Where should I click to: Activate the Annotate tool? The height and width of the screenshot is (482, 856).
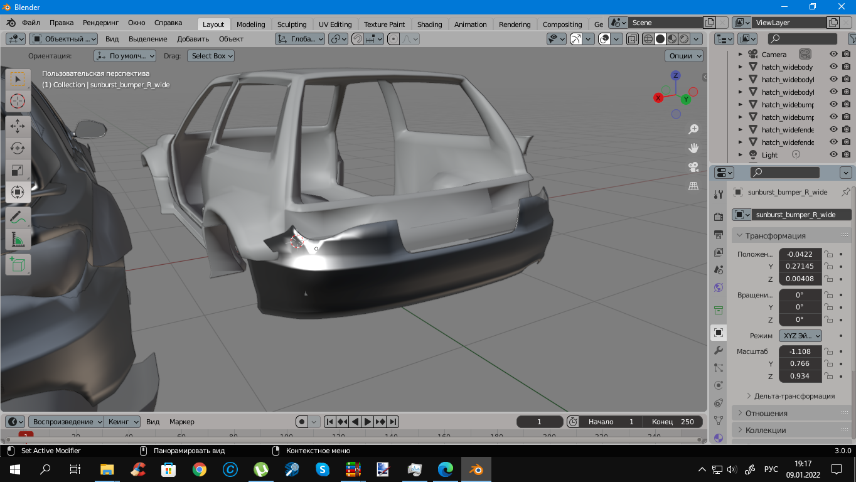[18, 218]
